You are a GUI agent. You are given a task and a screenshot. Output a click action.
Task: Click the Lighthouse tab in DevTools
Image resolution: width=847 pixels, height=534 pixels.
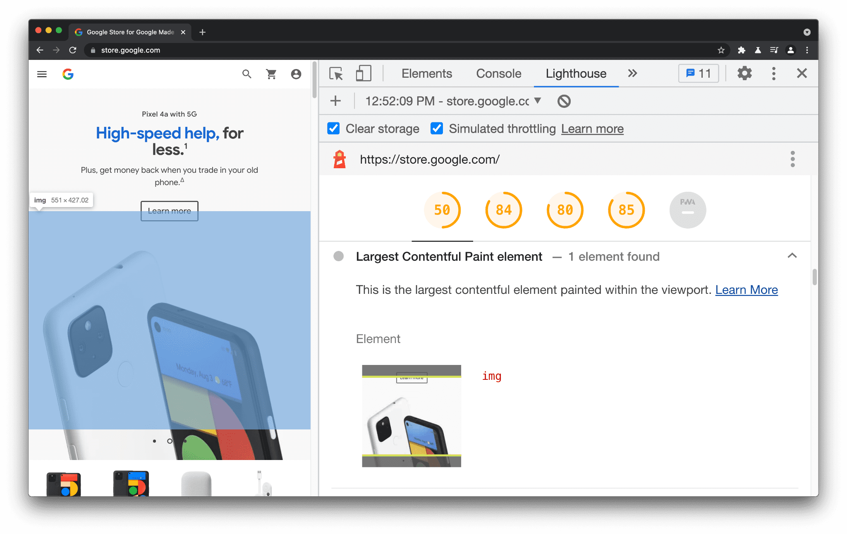[x=576, y=73]
